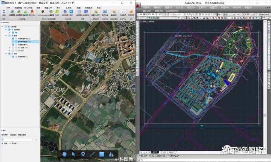Open the ContextCapture data import icon
Viewport: 271px width, 162px height.
(43, 12)
